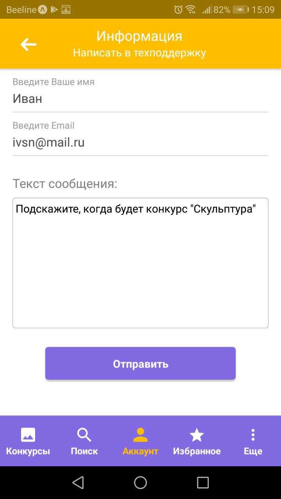Open the Еще three-dots icon
Screen dimensions: 281x499
coord(253,435)
